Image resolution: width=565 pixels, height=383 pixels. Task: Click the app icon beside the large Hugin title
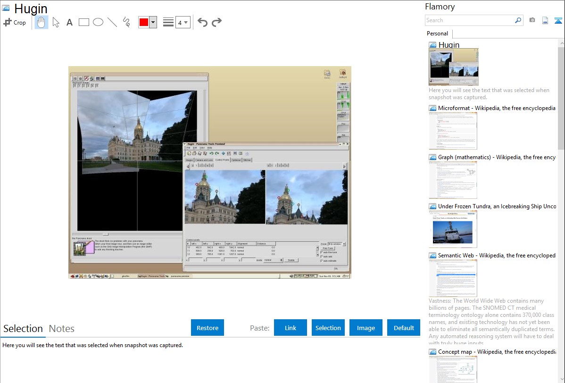[x=6, y=8]
